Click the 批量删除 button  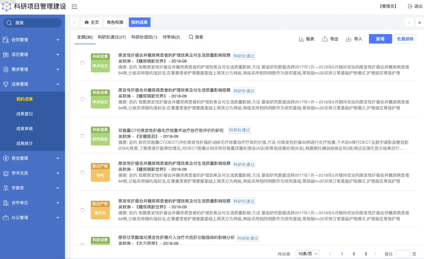click(x=405, y=39)
